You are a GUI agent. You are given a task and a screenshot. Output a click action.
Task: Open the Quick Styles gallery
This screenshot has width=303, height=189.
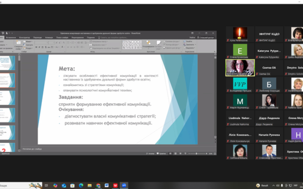pos(158,45)
